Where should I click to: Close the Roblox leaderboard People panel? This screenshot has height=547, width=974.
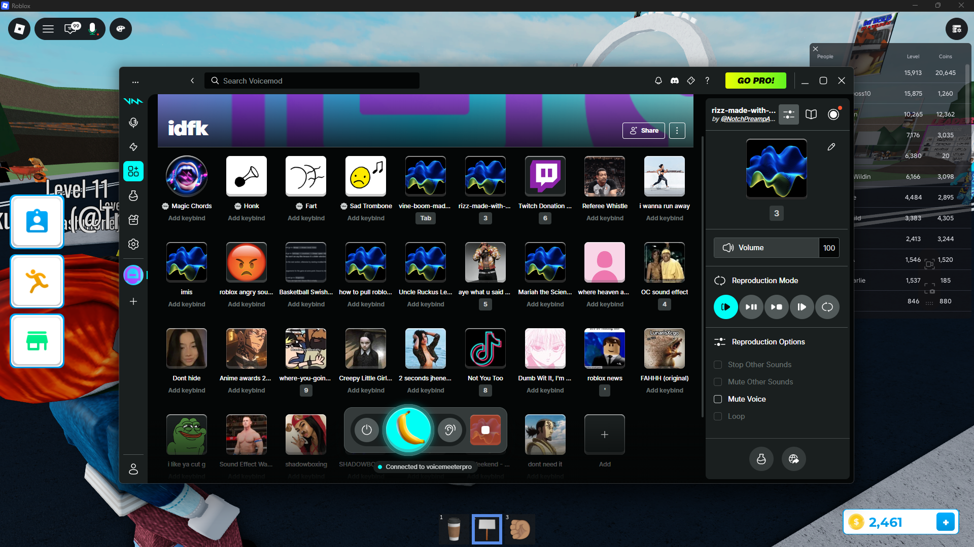[x=815, y=49]
